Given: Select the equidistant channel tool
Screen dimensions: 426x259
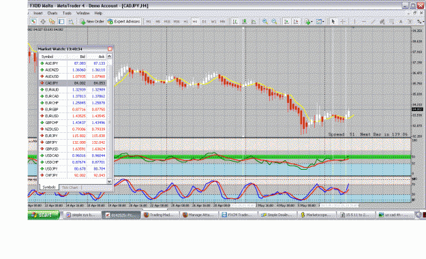Looking at the screenshot, I should coord(382,22).
